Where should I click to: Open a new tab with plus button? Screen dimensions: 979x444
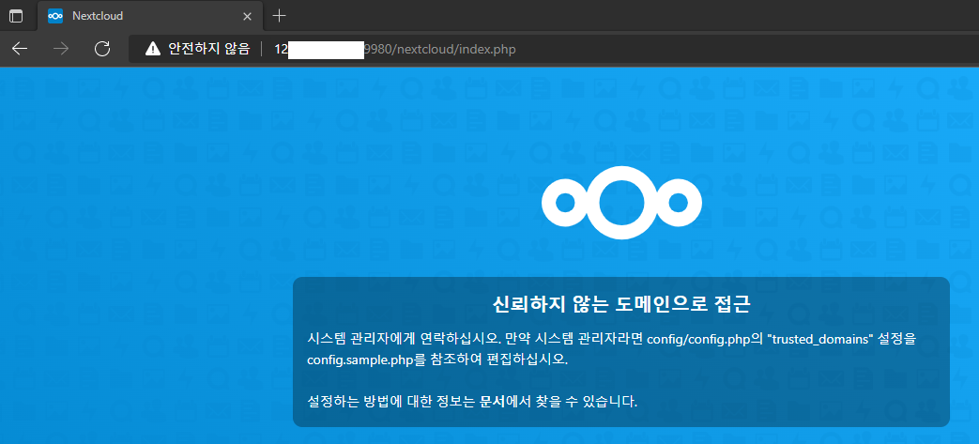(x=280, y=16)
